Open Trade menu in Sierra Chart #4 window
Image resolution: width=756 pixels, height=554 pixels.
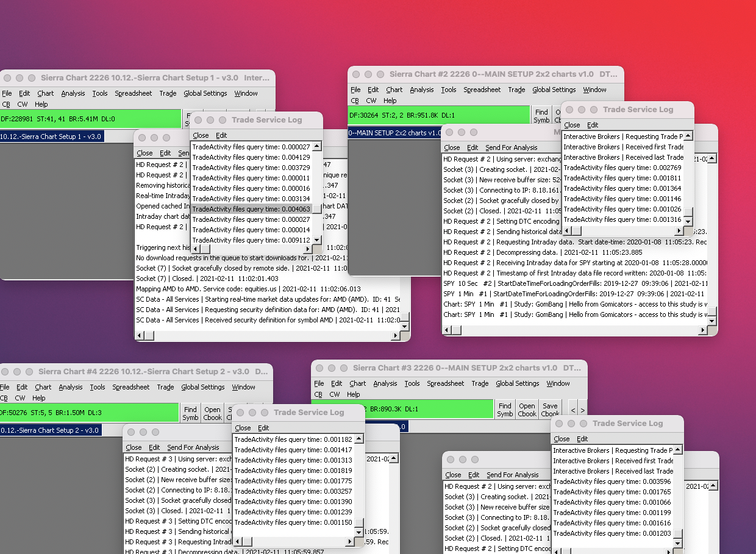click(x=165, y=387)
